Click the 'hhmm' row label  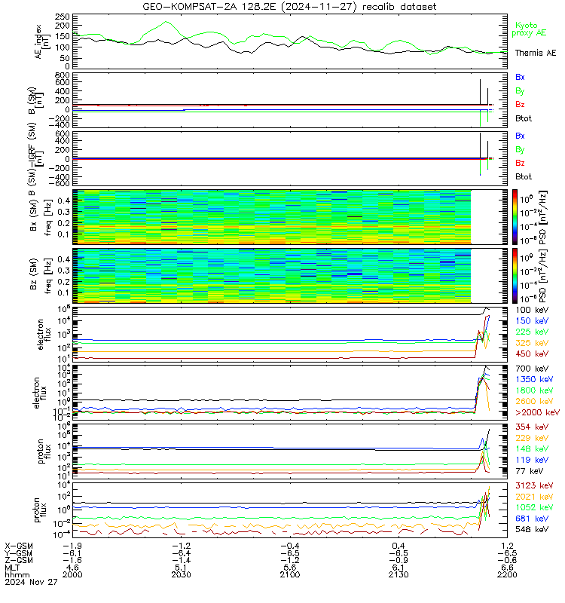[x=17, y=574]
